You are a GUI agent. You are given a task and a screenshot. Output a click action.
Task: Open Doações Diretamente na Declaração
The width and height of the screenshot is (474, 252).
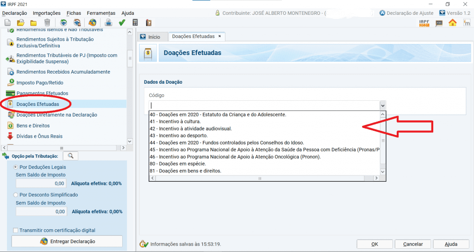coord(52,115)
